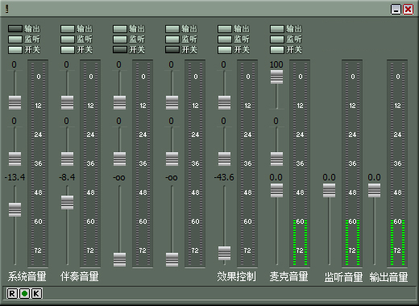Click the 监听音量 fader handle
419x306 pixels.
pos(329,190)
